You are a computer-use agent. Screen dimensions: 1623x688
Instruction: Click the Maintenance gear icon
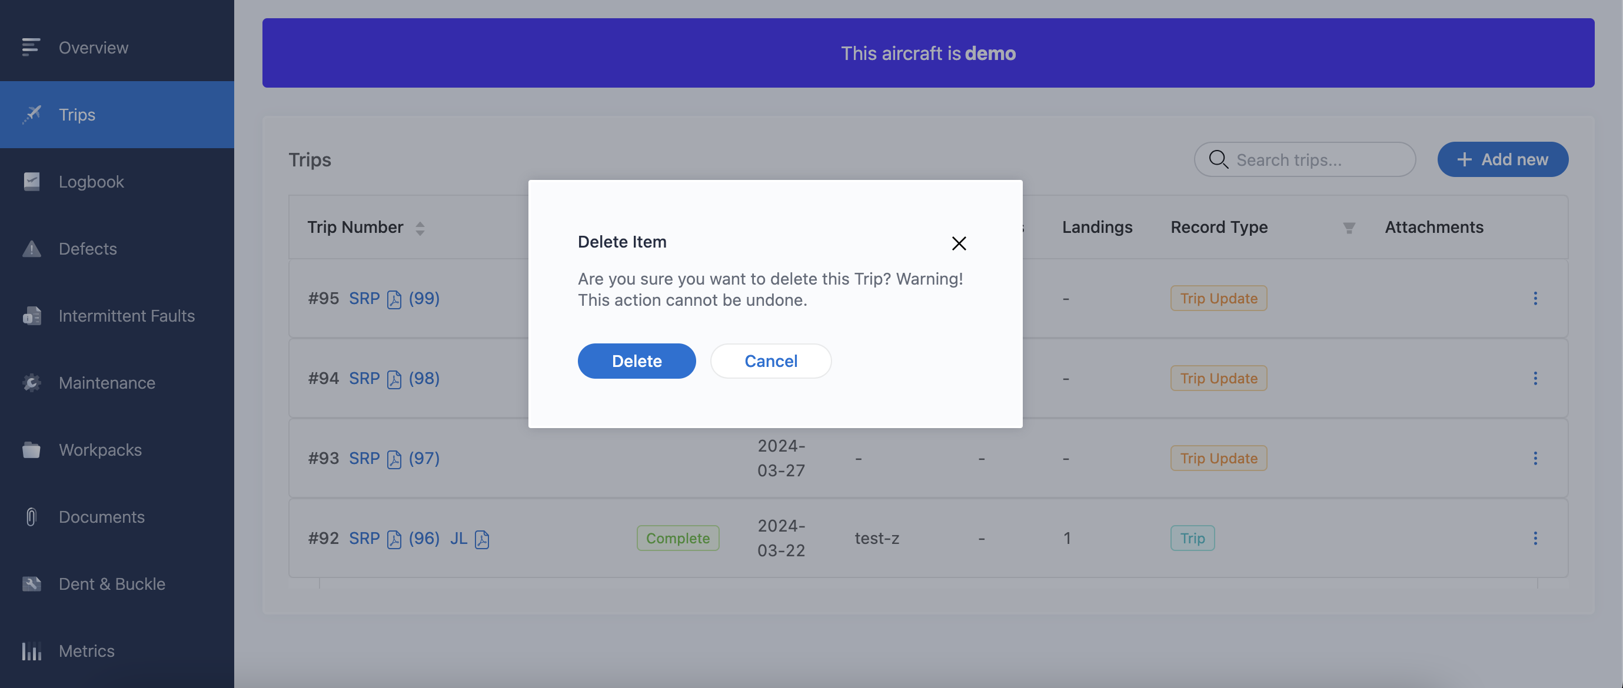tap(31, 383)
